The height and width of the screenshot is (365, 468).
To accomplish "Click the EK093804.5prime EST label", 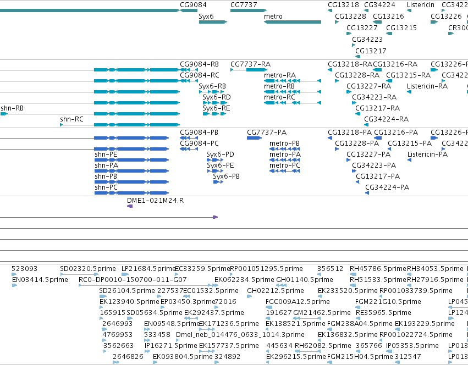I will click(x=183, y=357).
